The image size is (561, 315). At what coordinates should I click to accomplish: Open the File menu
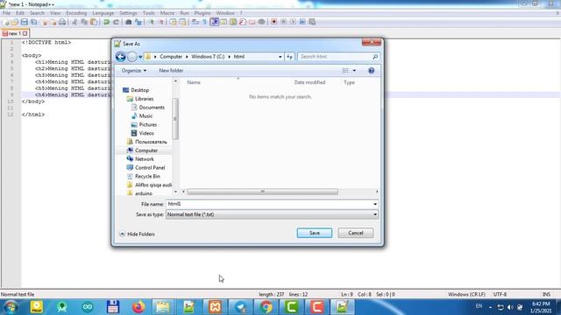click(6, 13)
